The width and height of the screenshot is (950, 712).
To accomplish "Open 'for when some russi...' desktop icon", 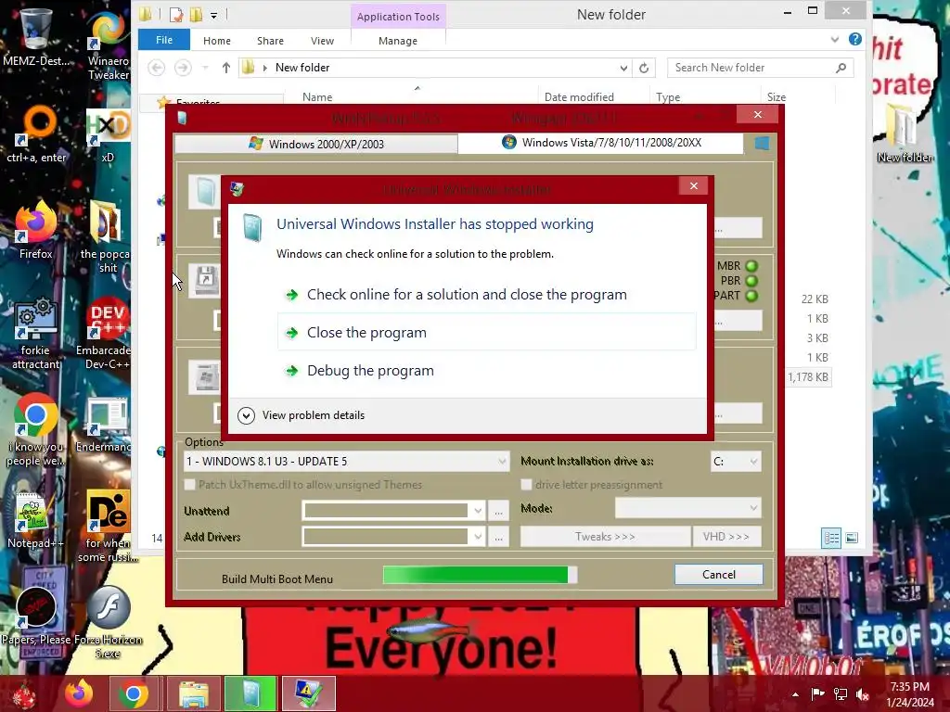I will point(108,526).
